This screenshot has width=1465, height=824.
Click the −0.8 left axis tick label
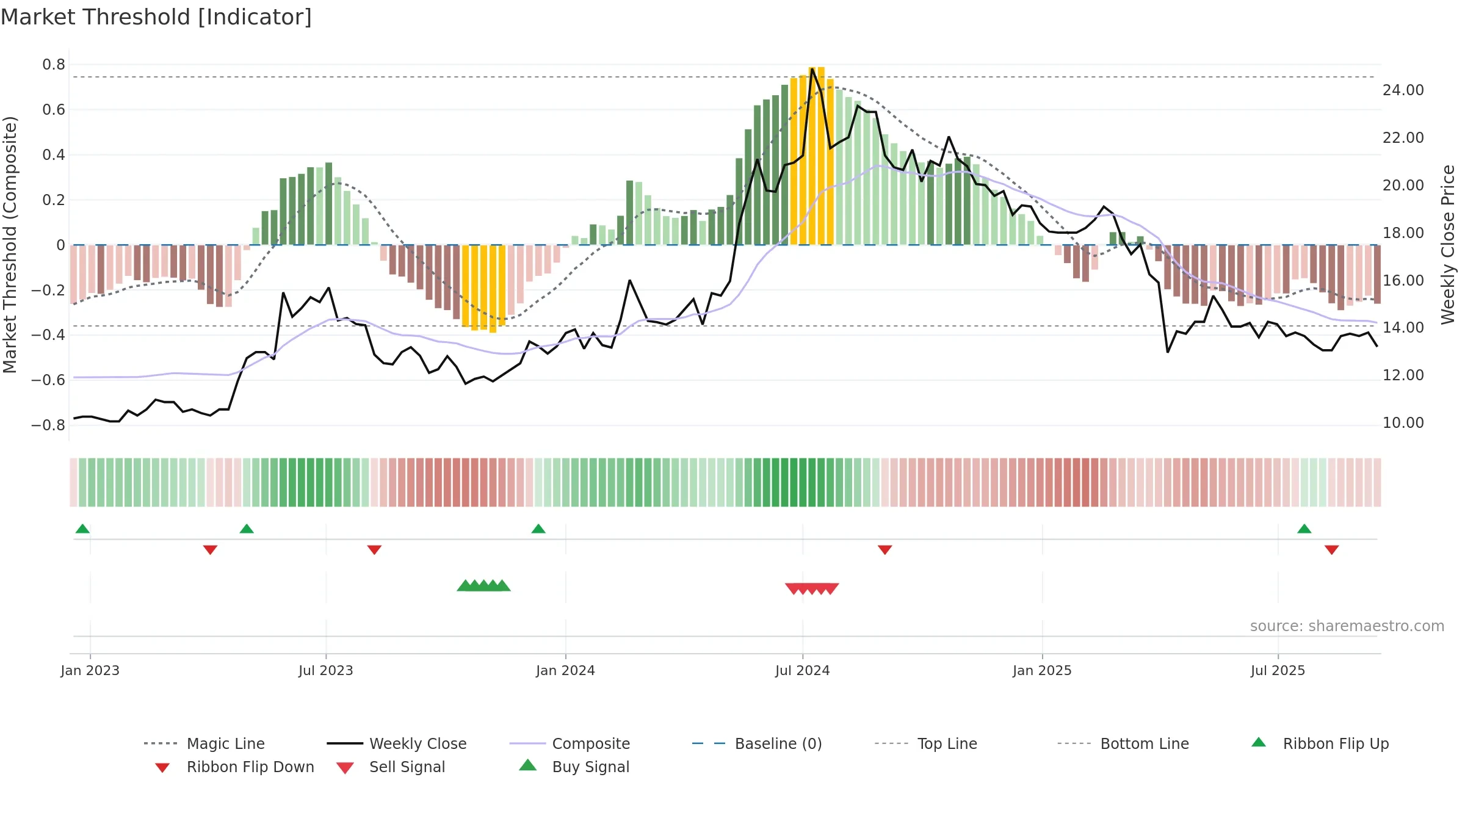[48, 425]
